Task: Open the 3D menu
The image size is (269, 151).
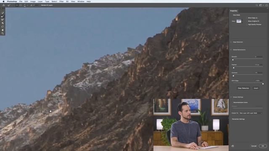Action: pos(67,1)
